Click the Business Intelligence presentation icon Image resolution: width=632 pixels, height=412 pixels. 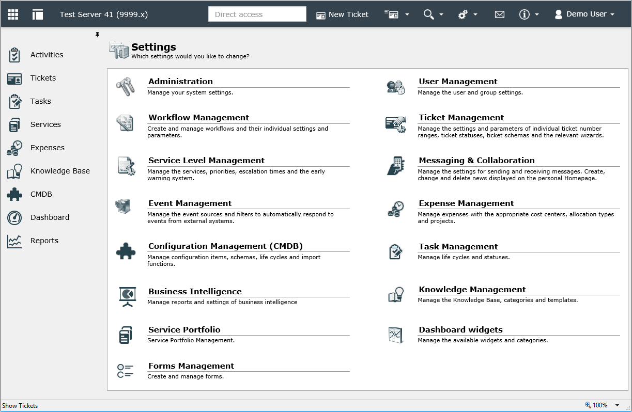[127, 297]
